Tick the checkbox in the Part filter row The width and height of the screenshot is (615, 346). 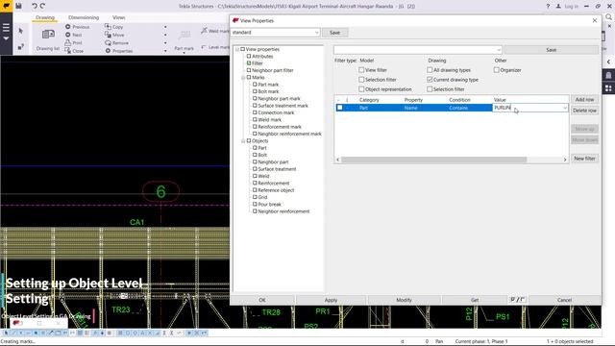(x=339, y=108)
